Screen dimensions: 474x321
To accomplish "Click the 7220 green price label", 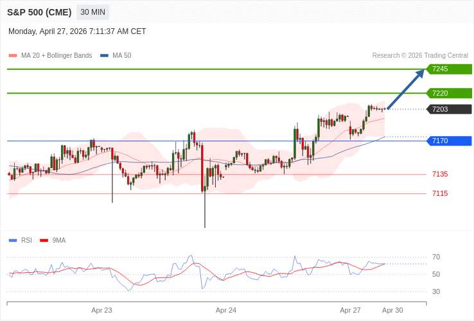I will coord(449,93).
